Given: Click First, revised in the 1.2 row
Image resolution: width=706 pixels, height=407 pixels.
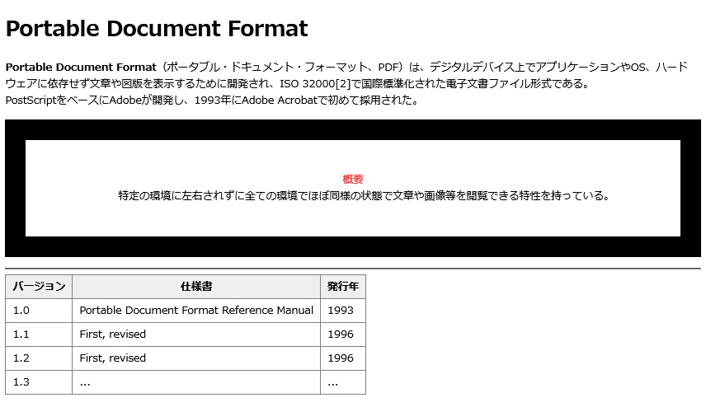Looking at the screenshot, I should pyautogui.click(x=196, y=358).
